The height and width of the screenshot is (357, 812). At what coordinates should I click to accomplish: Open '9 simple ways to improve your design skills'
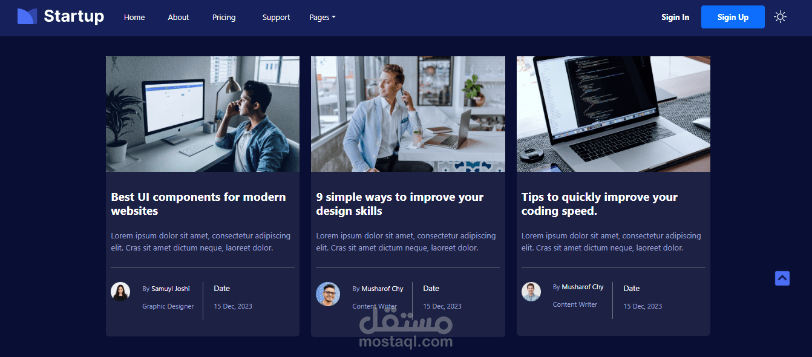[400, 204]
